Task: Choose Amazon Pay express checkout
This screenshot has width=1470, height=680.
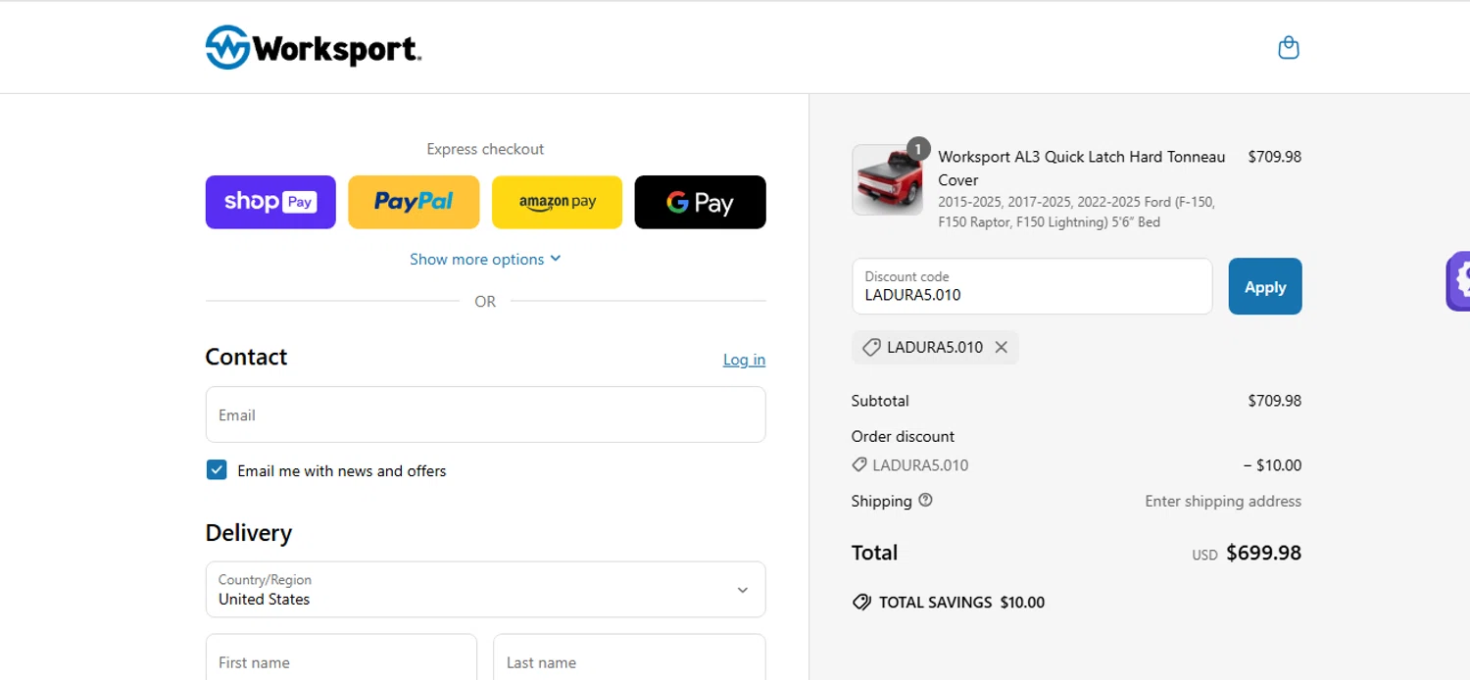Action: pos(557,202)
